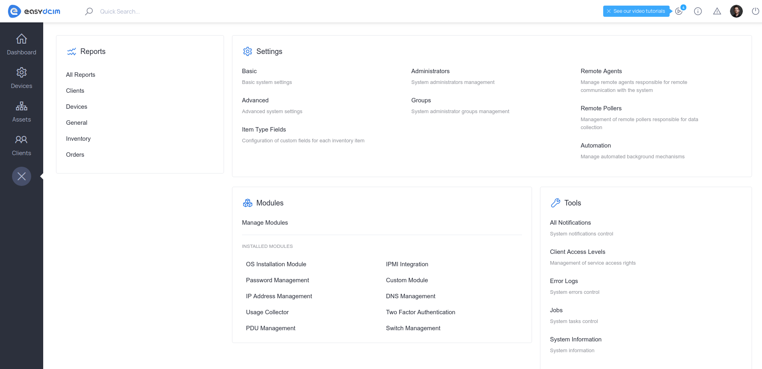Click 'System tasks control' description
The height and width of the screenshot is (369, 762).
(x=574, y=321)
